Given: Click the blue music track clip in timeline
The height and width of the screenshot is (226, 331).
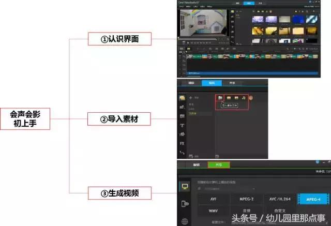Looking at the screenshot, I should (x=252, y=73).
